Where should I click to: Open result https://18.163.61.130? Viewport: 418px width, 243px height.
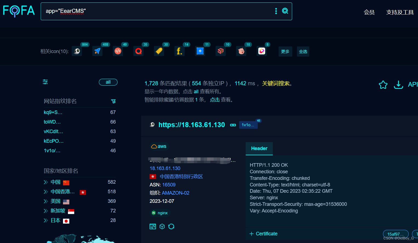tap(192, 125)
